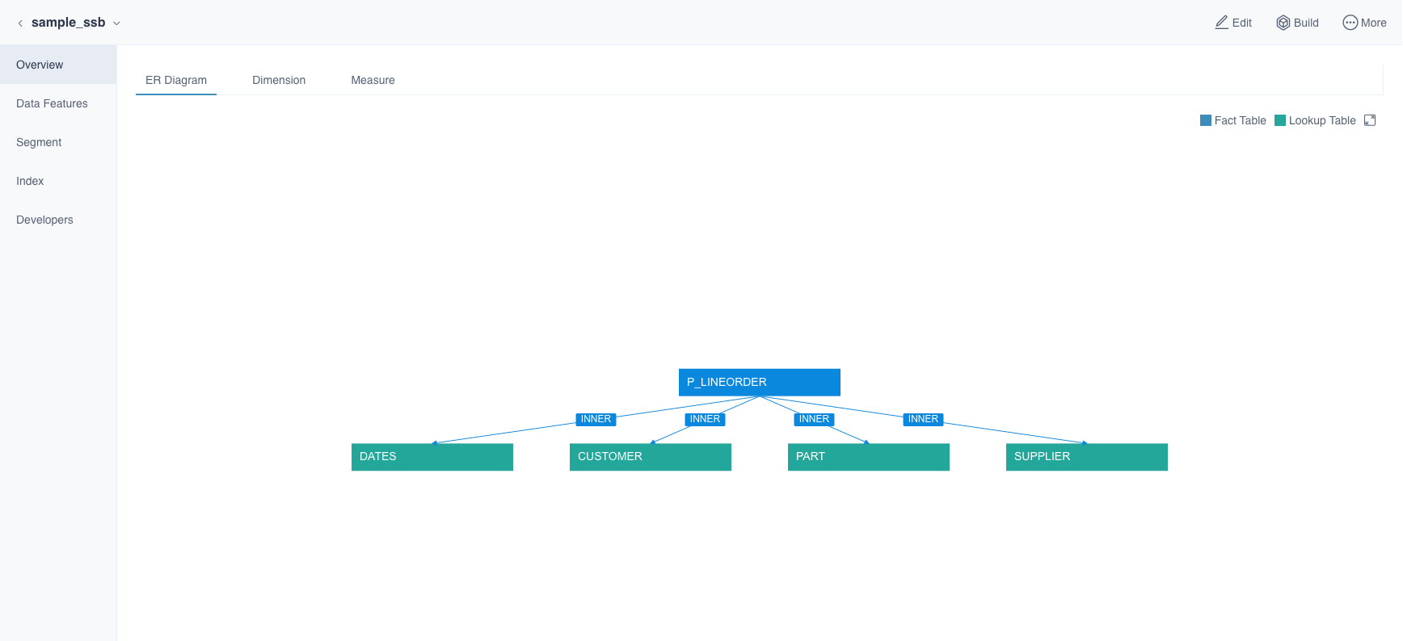
Task: Open Data Features in sidebar
Action: 52,103
